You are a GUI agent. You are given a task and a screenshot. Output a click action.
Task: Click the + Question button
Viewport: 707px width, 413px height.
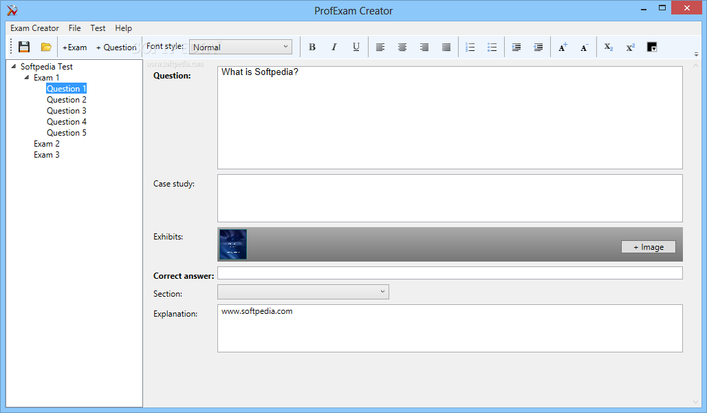coord(116,47)
